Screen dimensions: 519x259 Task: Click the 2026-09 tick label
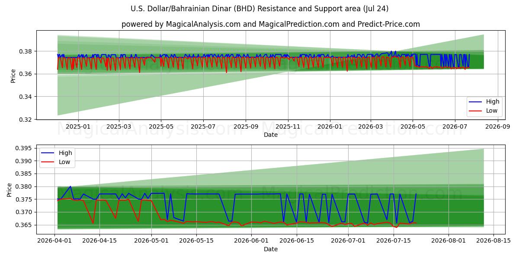tap(498, 126)
